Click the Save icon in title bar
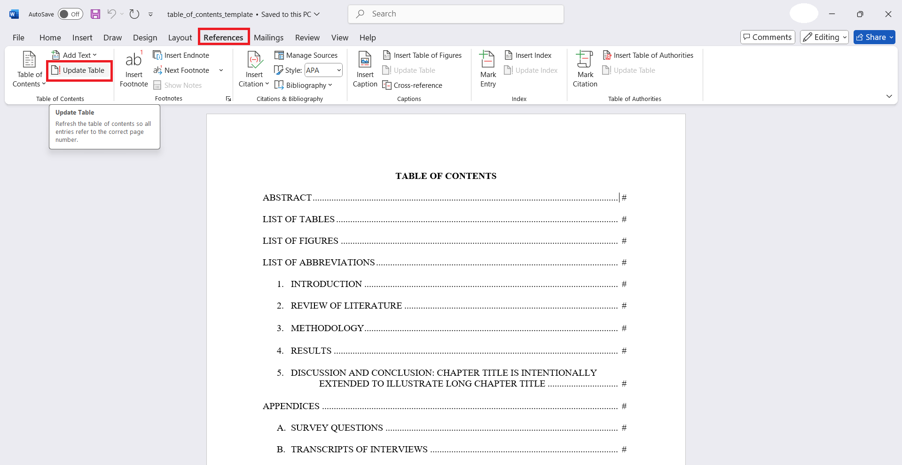Viewport: 902px width, 465px height. pos(95,14)
